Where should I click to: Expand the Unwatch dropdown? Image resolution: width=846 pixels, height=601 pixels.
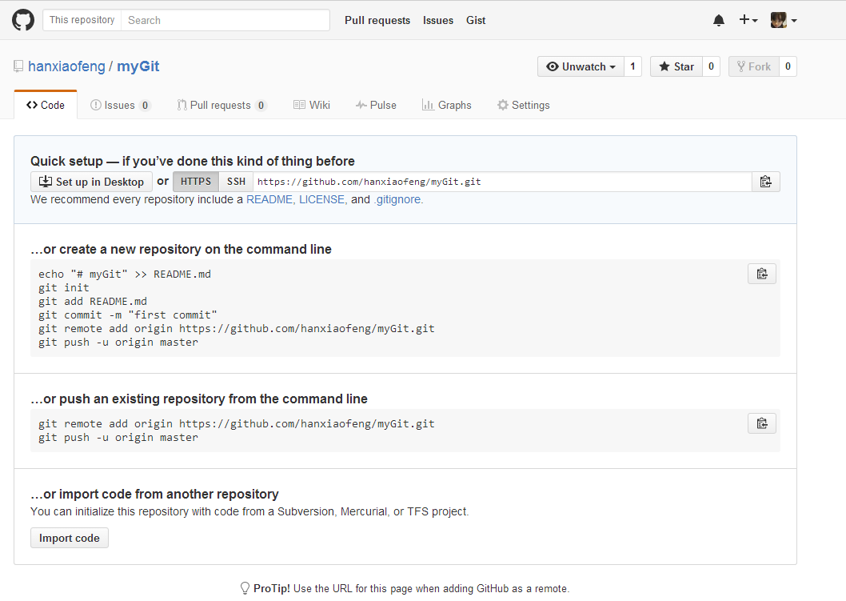[581, 66]
